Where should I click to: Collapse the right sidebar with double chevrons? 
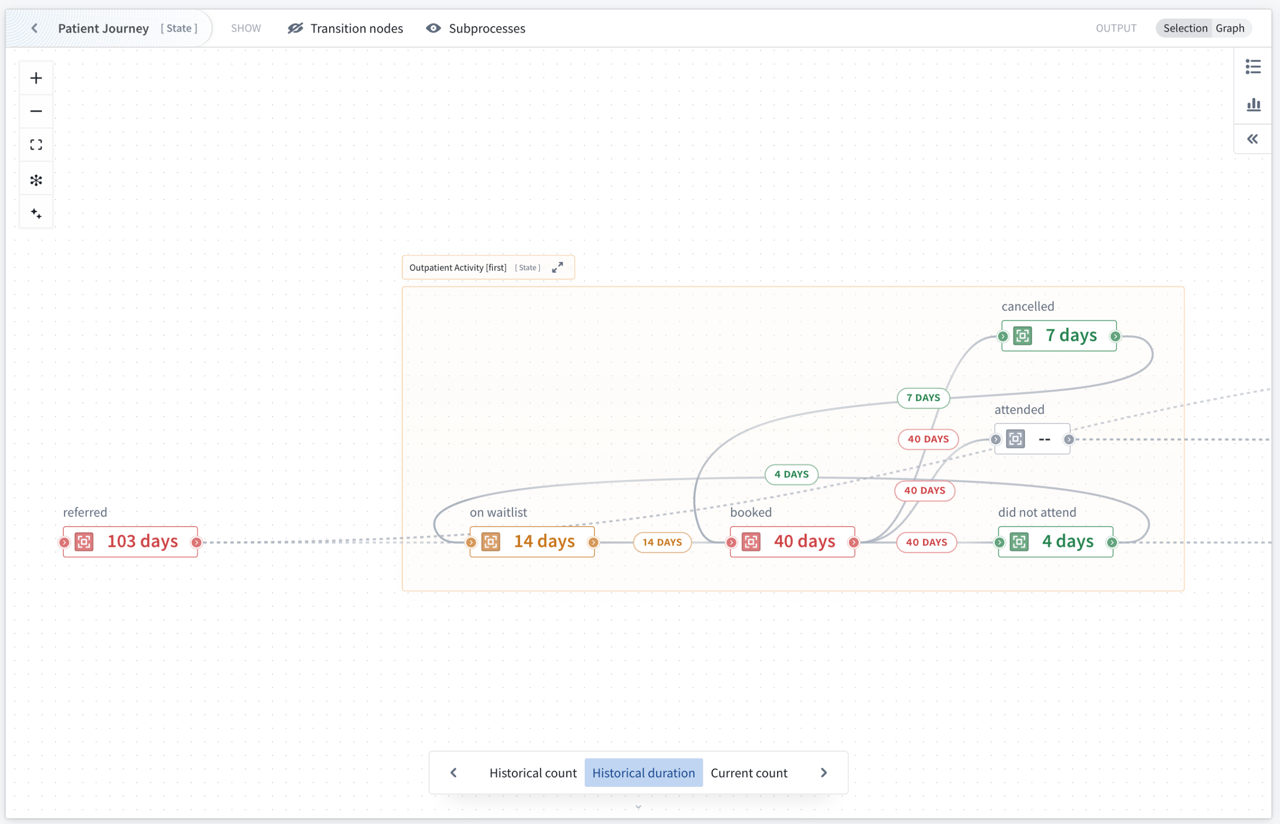(x=1254, y=139)
